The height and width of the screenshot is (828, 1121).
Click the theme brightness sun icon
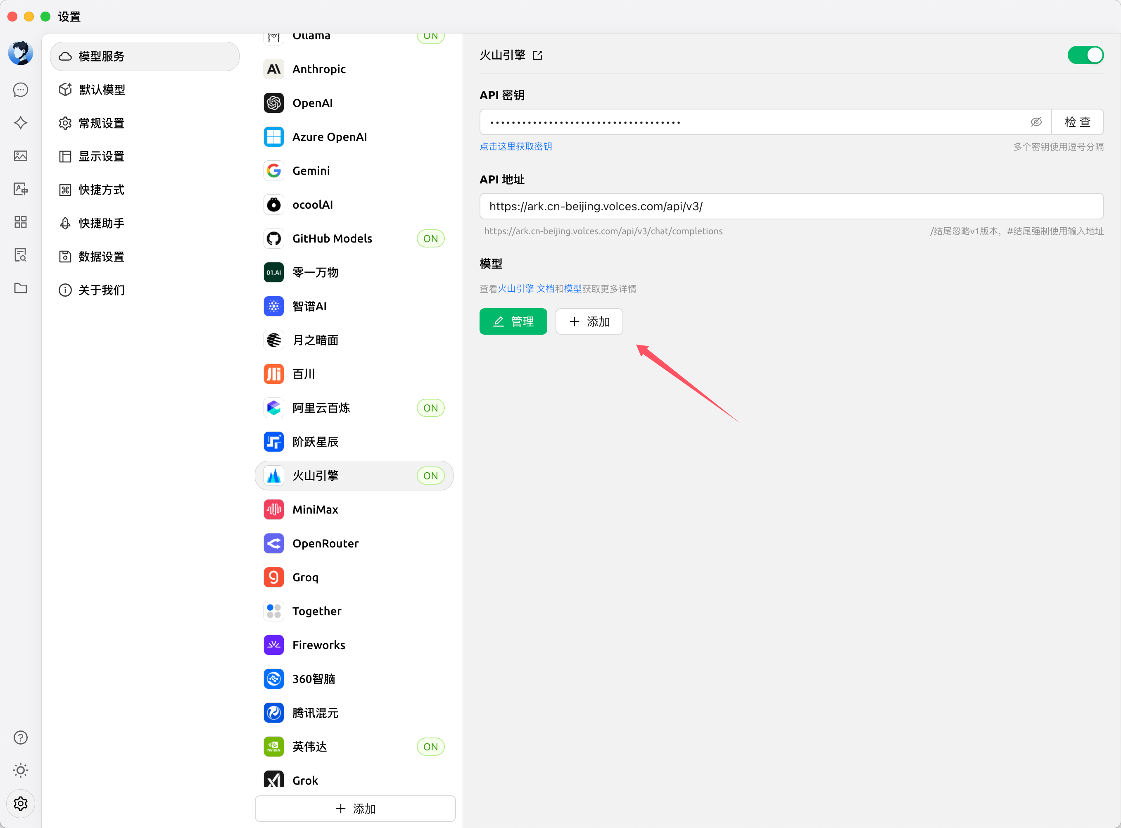pos(21,770)
